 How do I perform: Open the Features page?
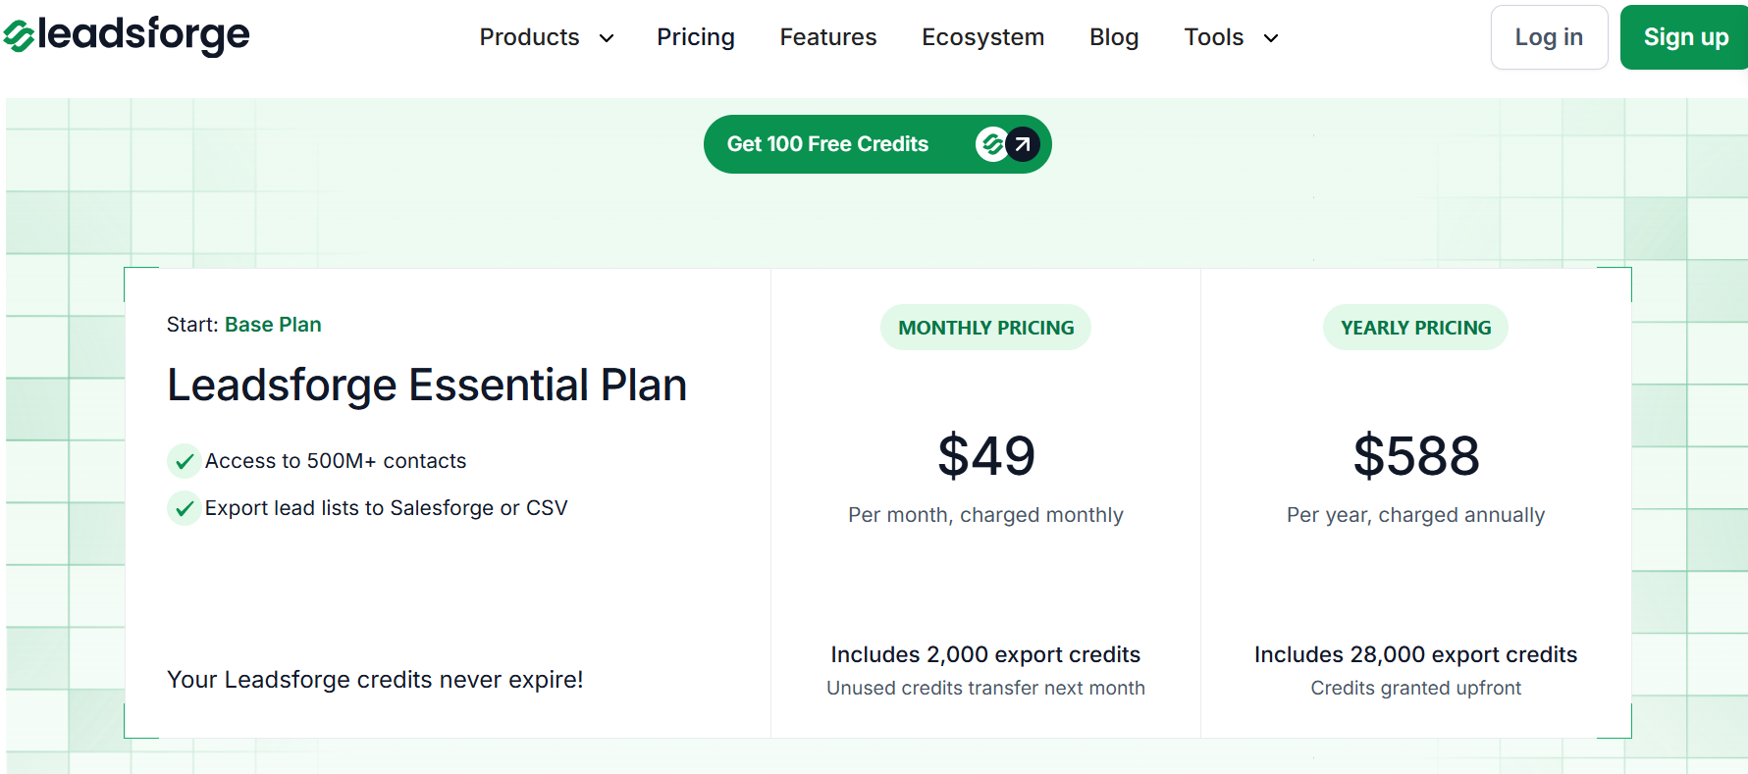(x=828, y=37)
